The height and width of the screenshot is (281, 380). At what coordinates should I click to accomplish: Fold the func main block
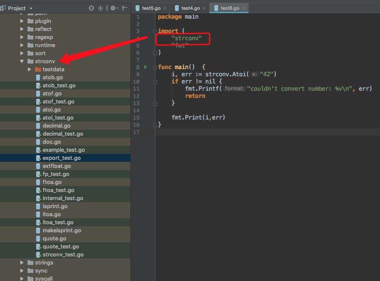point(155,67)
